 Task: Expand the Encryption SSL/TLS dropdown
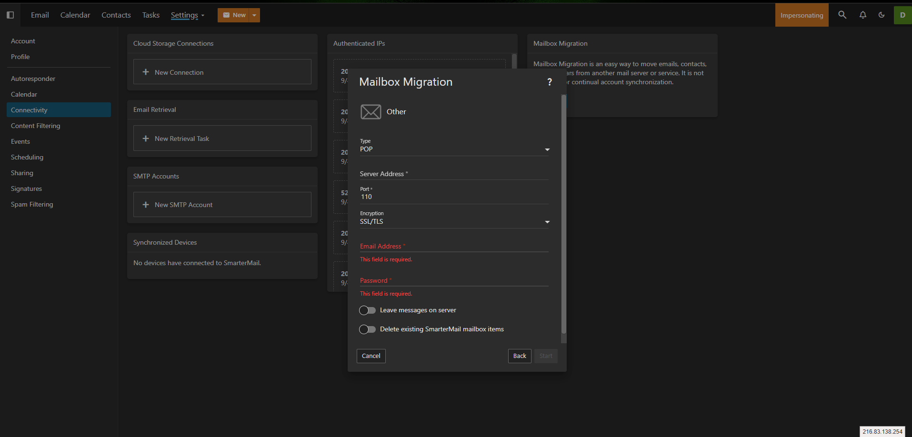454,222
